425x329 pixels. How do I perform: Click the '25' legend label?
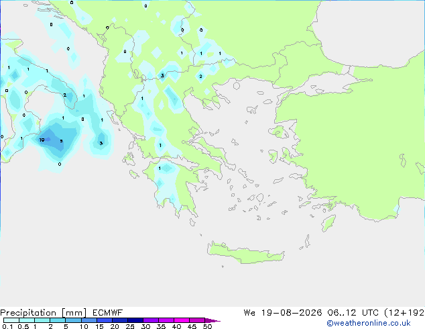(130, 326)
